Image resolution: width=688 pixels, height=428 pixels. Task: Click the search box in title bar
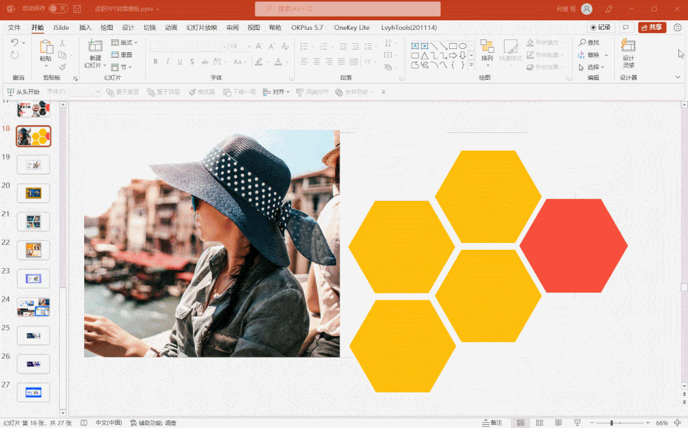coord(348,9)
